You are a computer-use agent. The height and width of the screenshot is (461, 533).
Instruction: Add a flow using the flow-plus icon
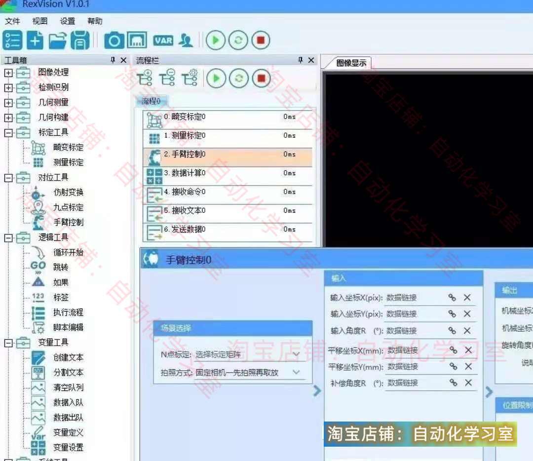145,78
